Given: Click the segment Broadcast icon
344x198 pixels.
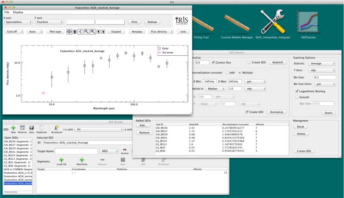Looking at the screenshot, I should 164,161.
